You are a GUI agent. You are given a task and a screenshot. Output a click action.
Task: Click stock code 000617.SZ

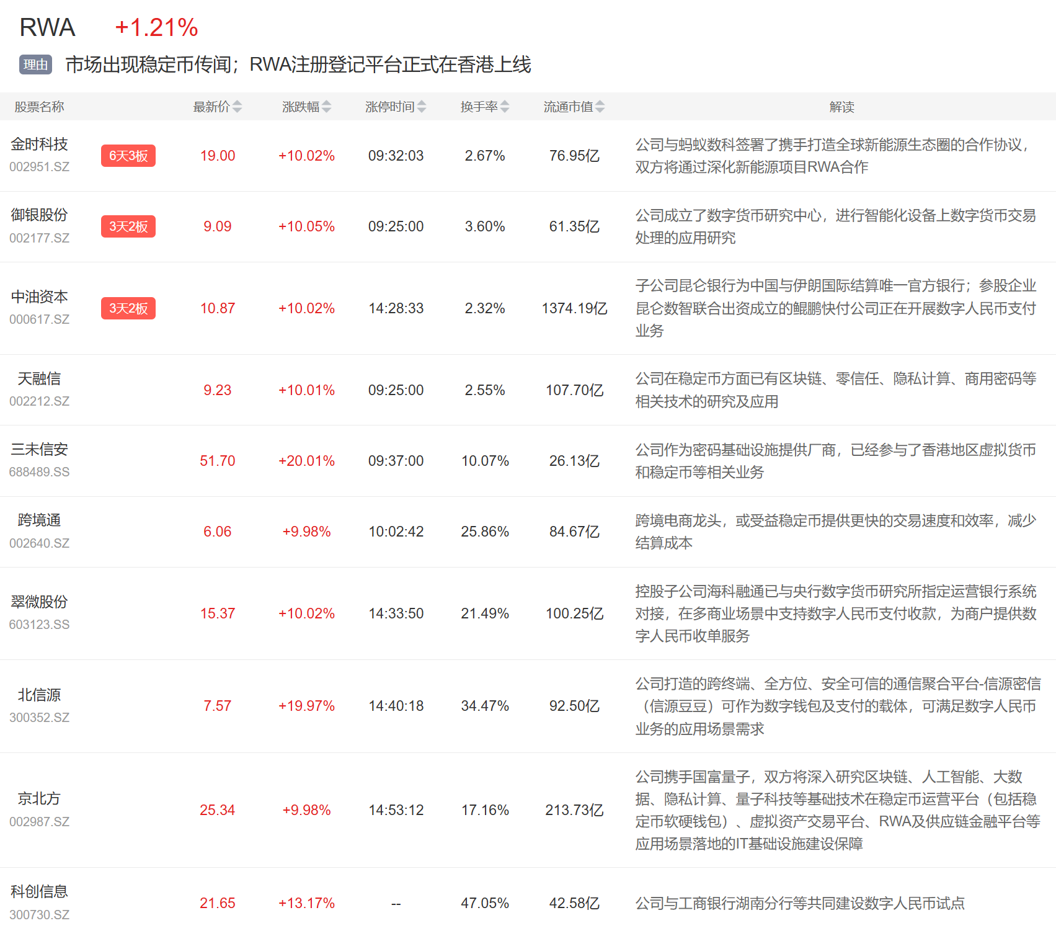point(39,319)
